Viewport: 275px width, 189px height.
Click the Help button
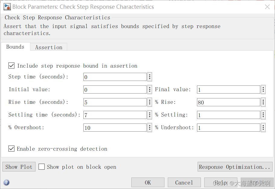[220, 182]
